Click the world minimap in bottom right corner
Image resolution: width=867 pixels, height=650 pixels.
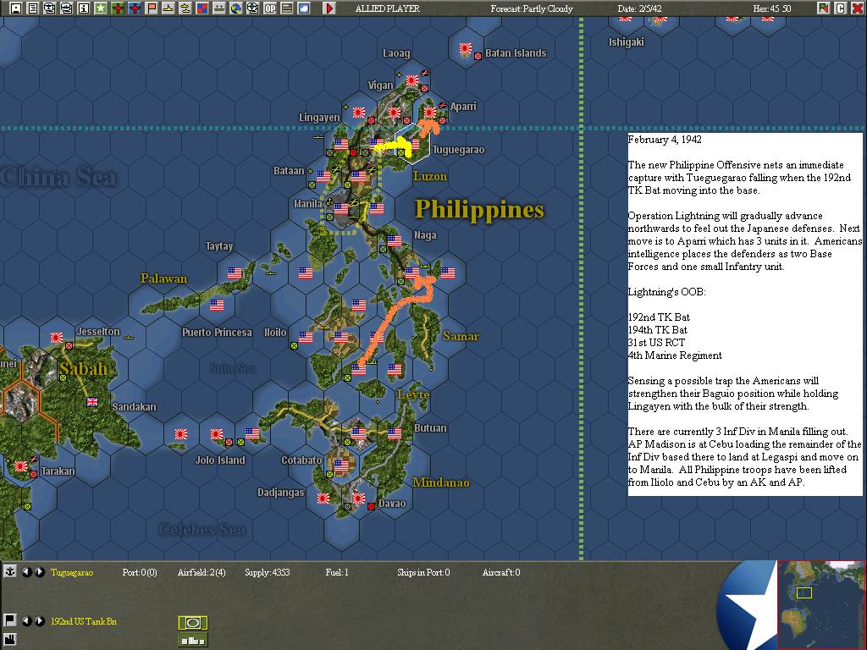tap(821, 604)
